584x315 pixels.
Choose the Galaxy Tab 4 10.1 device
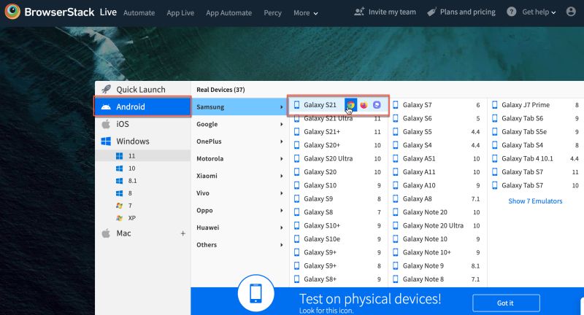(536, 158)
